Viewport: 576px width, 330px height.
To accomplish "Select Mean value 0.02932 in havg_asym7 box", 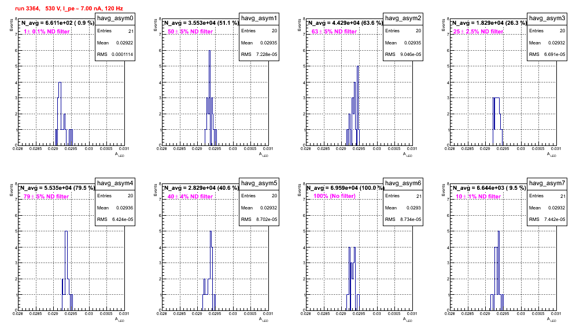I will [557, 208].
